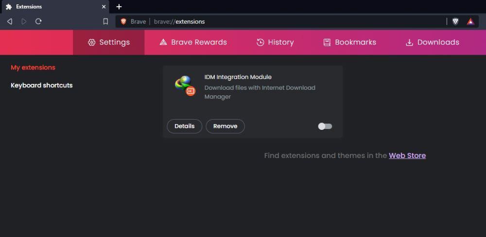Screen dimensions: 486x237
Task: Open the Web Store link
Action: click(407, 156)
